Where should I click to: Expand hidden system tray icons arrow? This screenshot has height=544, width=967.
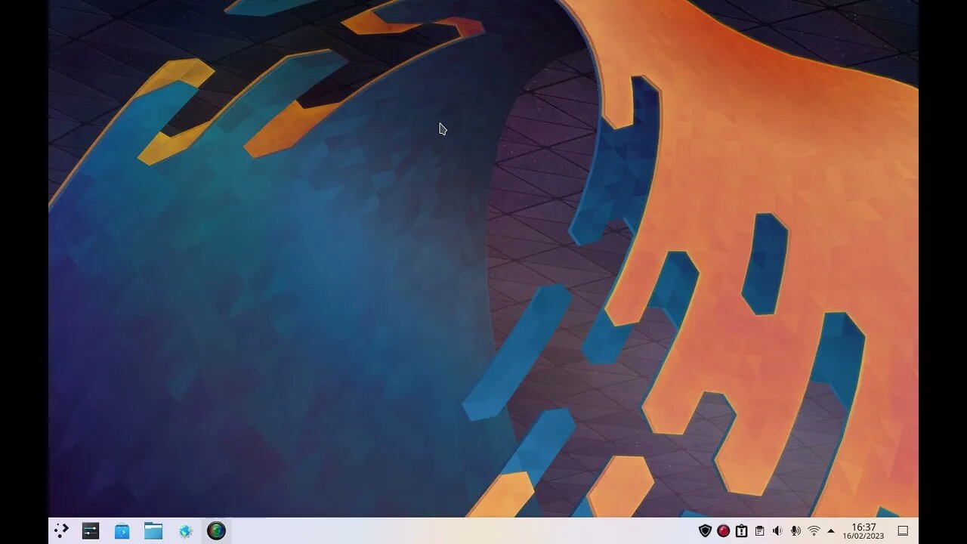pos(831,531)
